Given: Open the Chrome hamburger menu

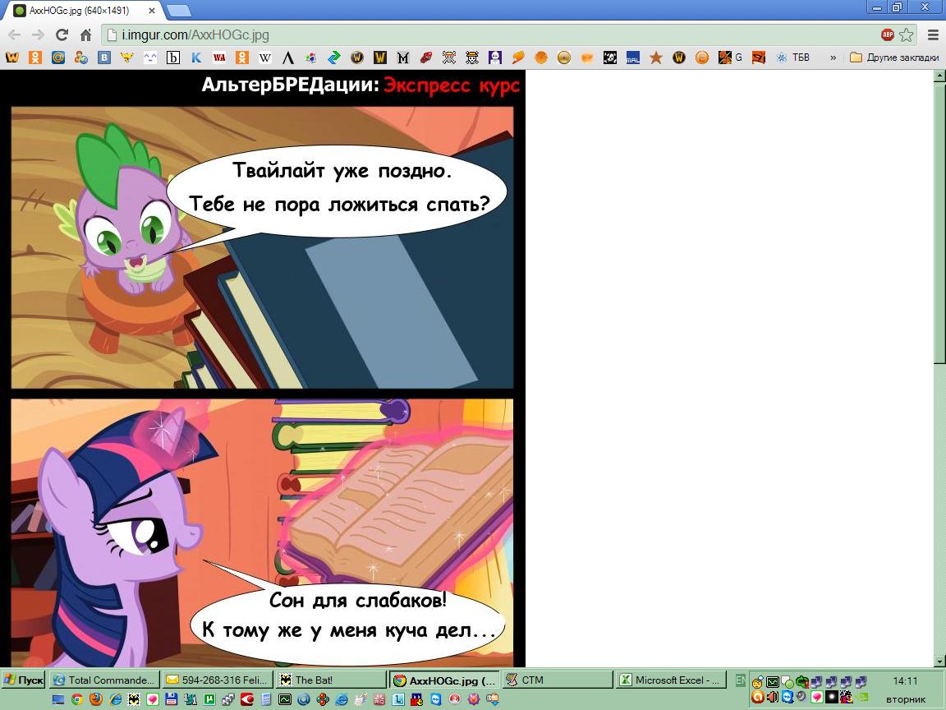Looking at the screenshot, I should pos(933,35).
